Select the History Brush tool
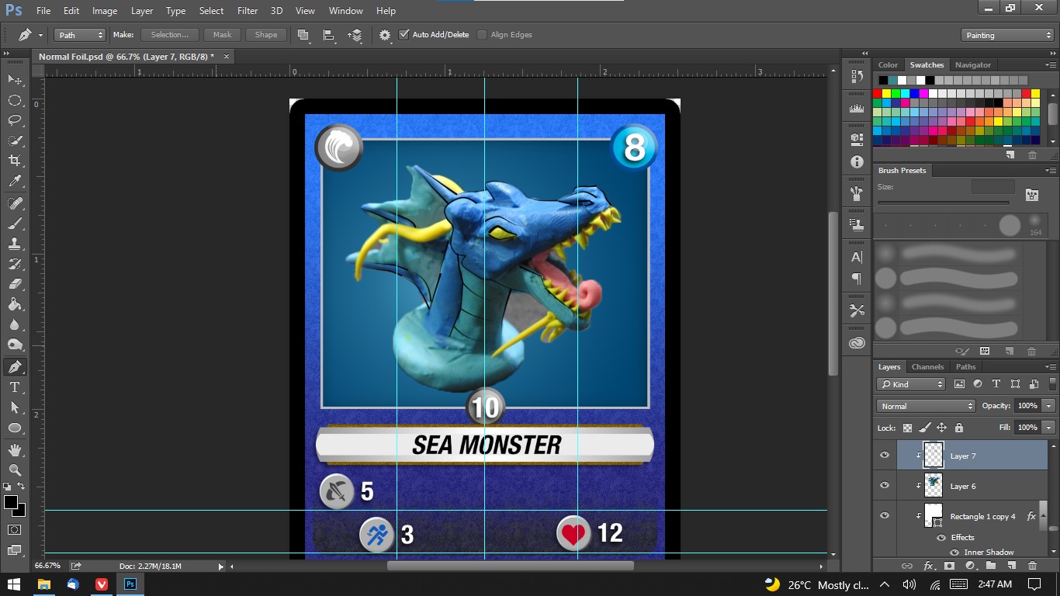Viewport: 1060px width, 596px height. click(x=15, y=264)
